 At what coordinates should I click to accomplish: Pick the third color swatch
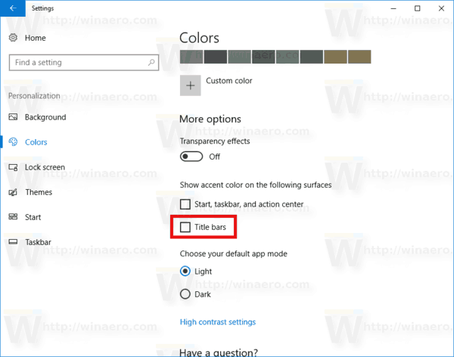239,57
